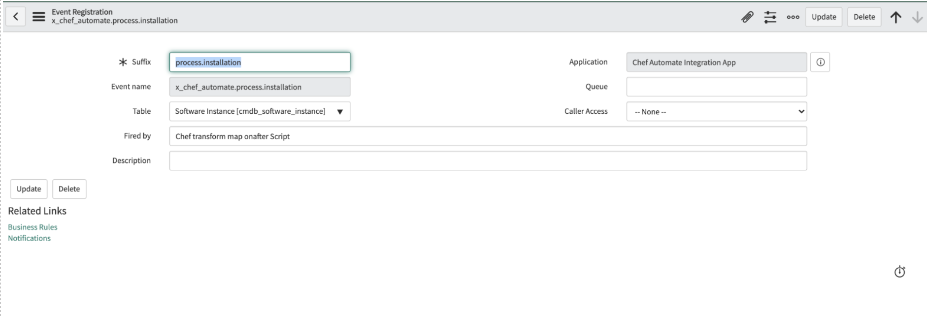Click the bottom Update button
This screenshot has width=927, height=318.
[x=29, y=189]
